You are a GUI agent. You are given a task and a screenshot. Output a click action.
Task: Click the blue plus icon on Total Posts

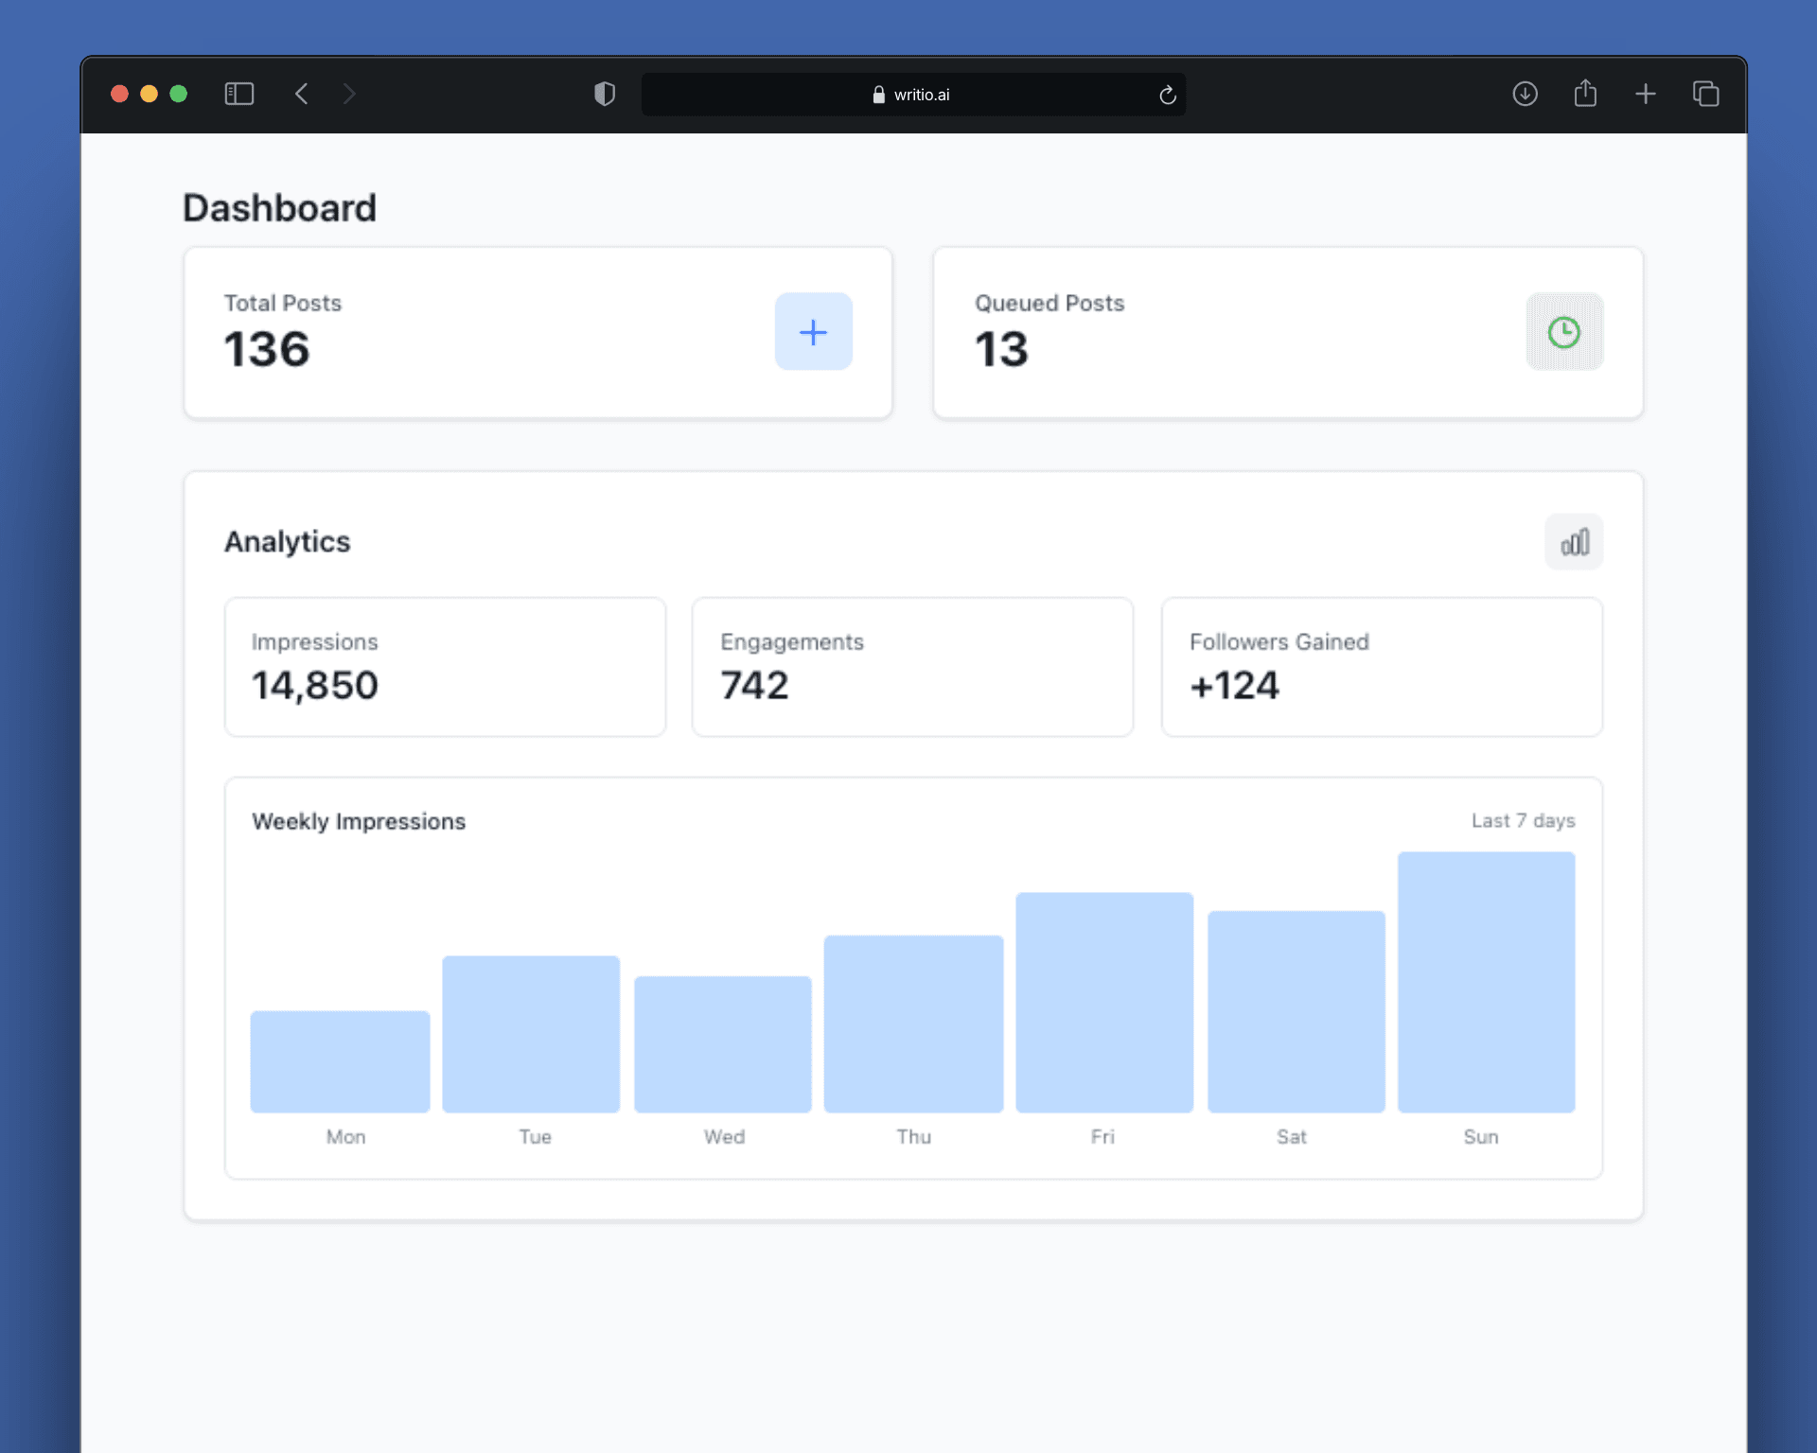pos(813,331)
